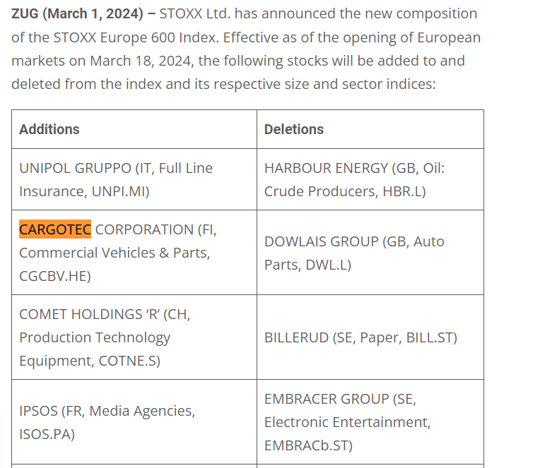The height and width of the screenshot is (468, 557).
Task: Click the Deletions column header
Action: (x=293, y=129)
